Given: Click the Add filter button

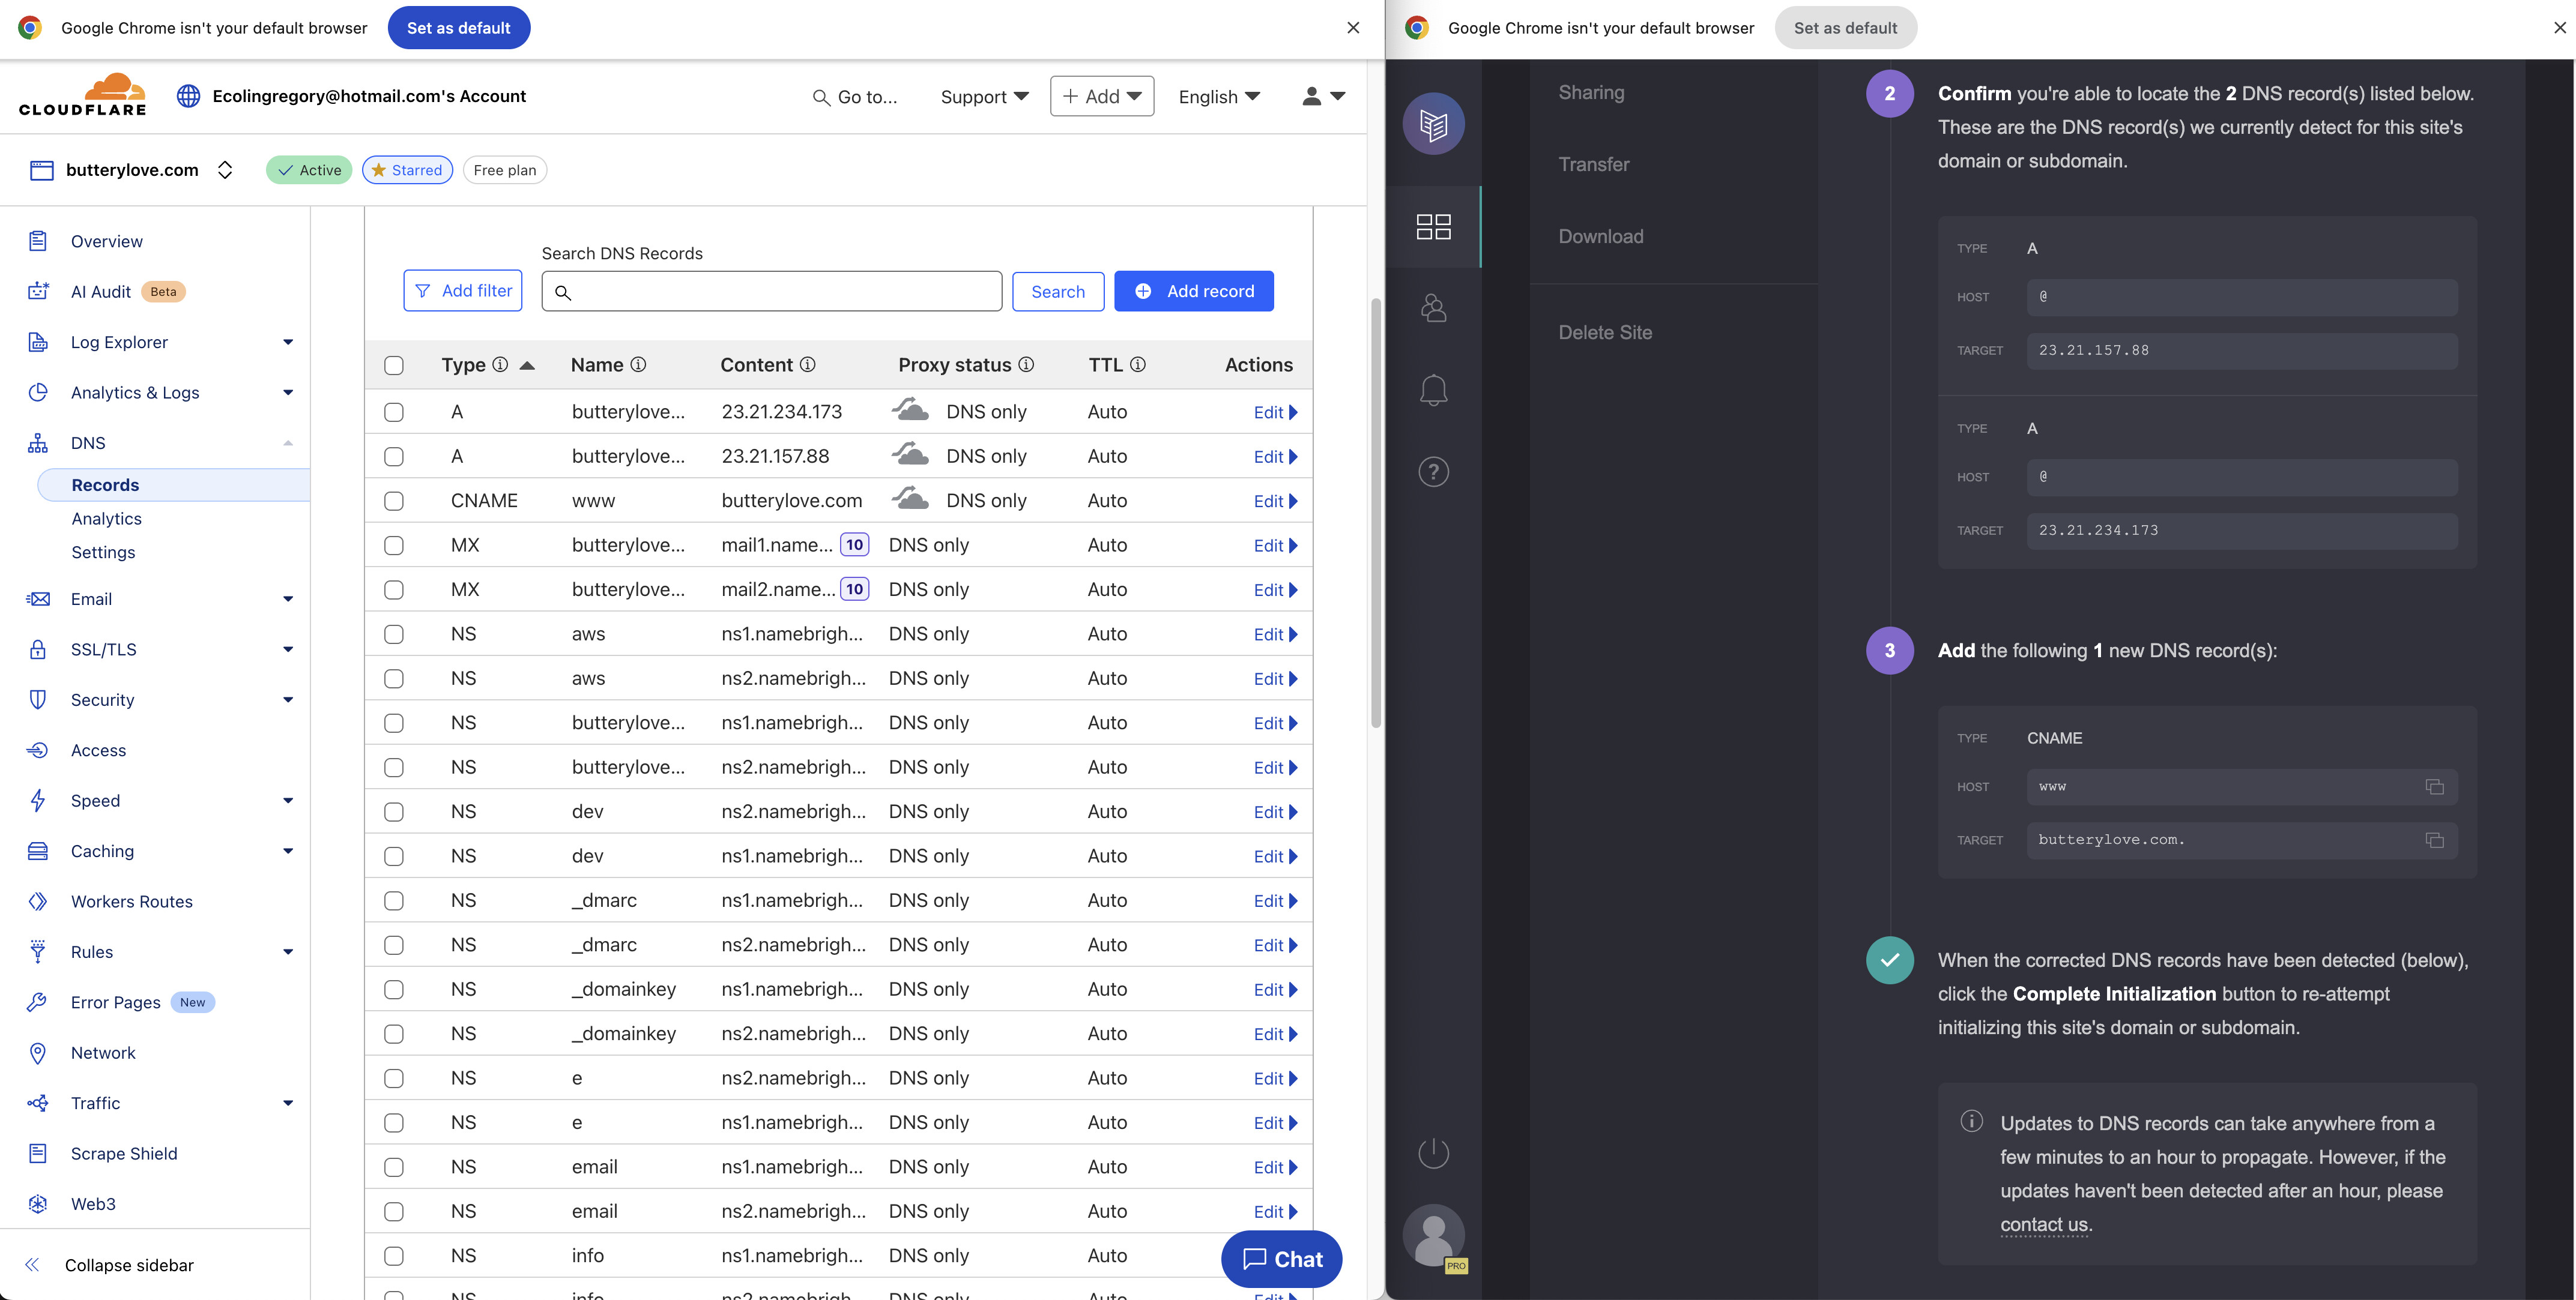Looking at the screenshot, I should [463, 290].
